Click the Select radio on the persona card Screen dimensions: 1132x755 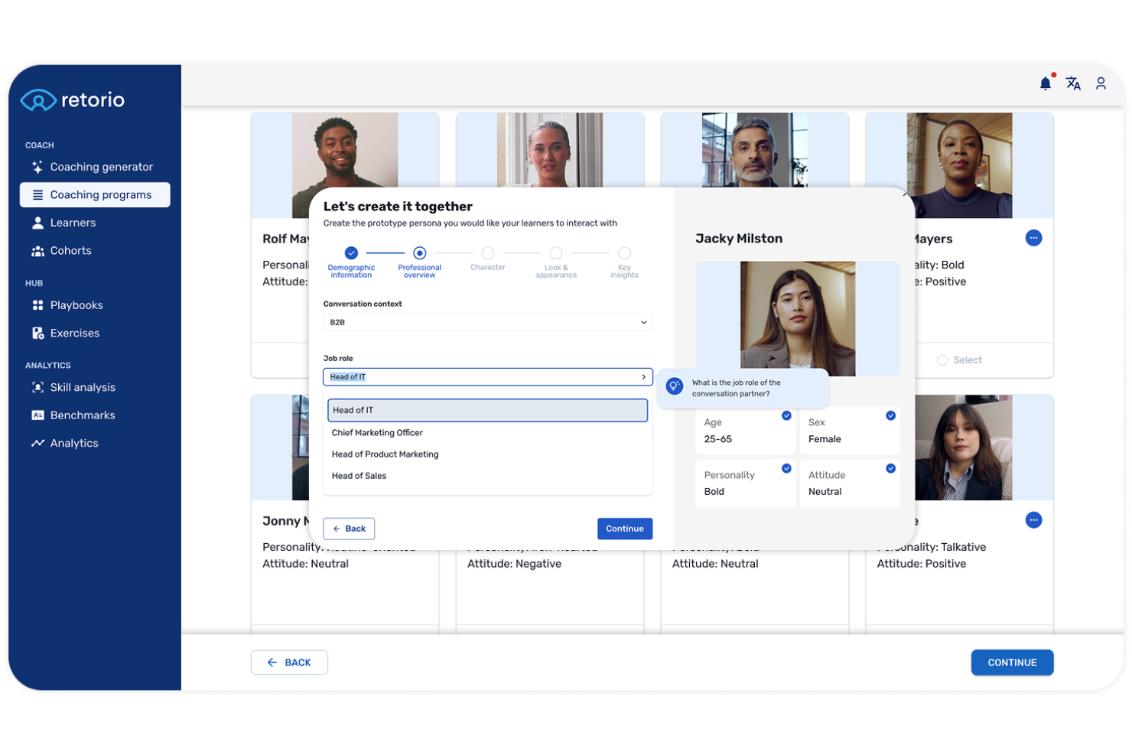click(943, 360)
